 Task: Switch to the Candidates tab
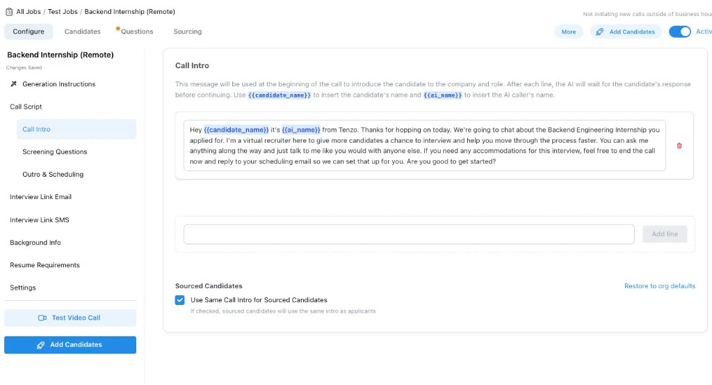tap(82, 31)
